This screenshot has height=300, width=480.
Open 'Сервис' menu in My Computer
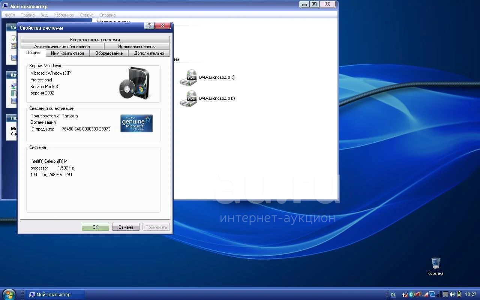coord(87,15)
